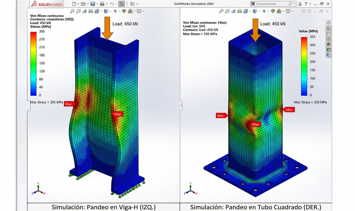Expand Display Style dropdown in right viewport
Screen dimensions: 355x211
tap(259, 11)
